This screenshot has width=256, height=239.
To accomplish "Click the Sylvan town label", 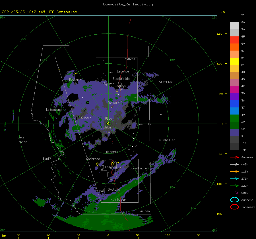I will 109,84.
